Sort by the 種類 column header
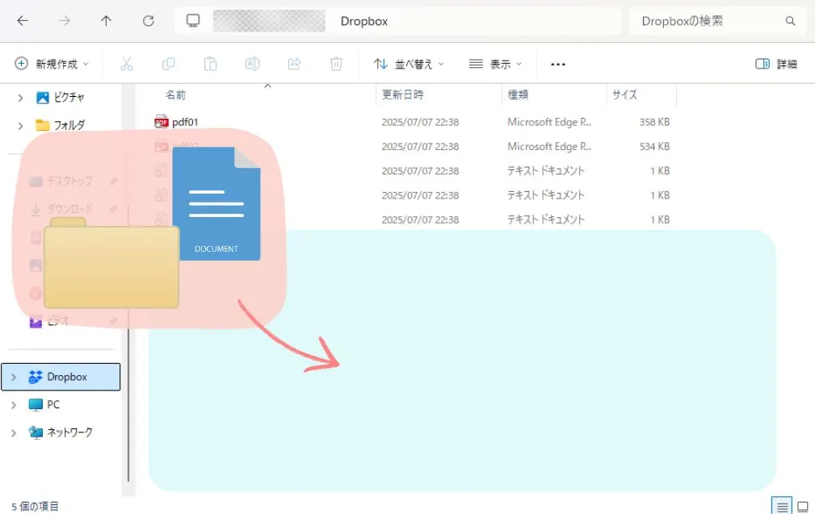Viewport: 815px width, 514px height. (x=518, y=94)
